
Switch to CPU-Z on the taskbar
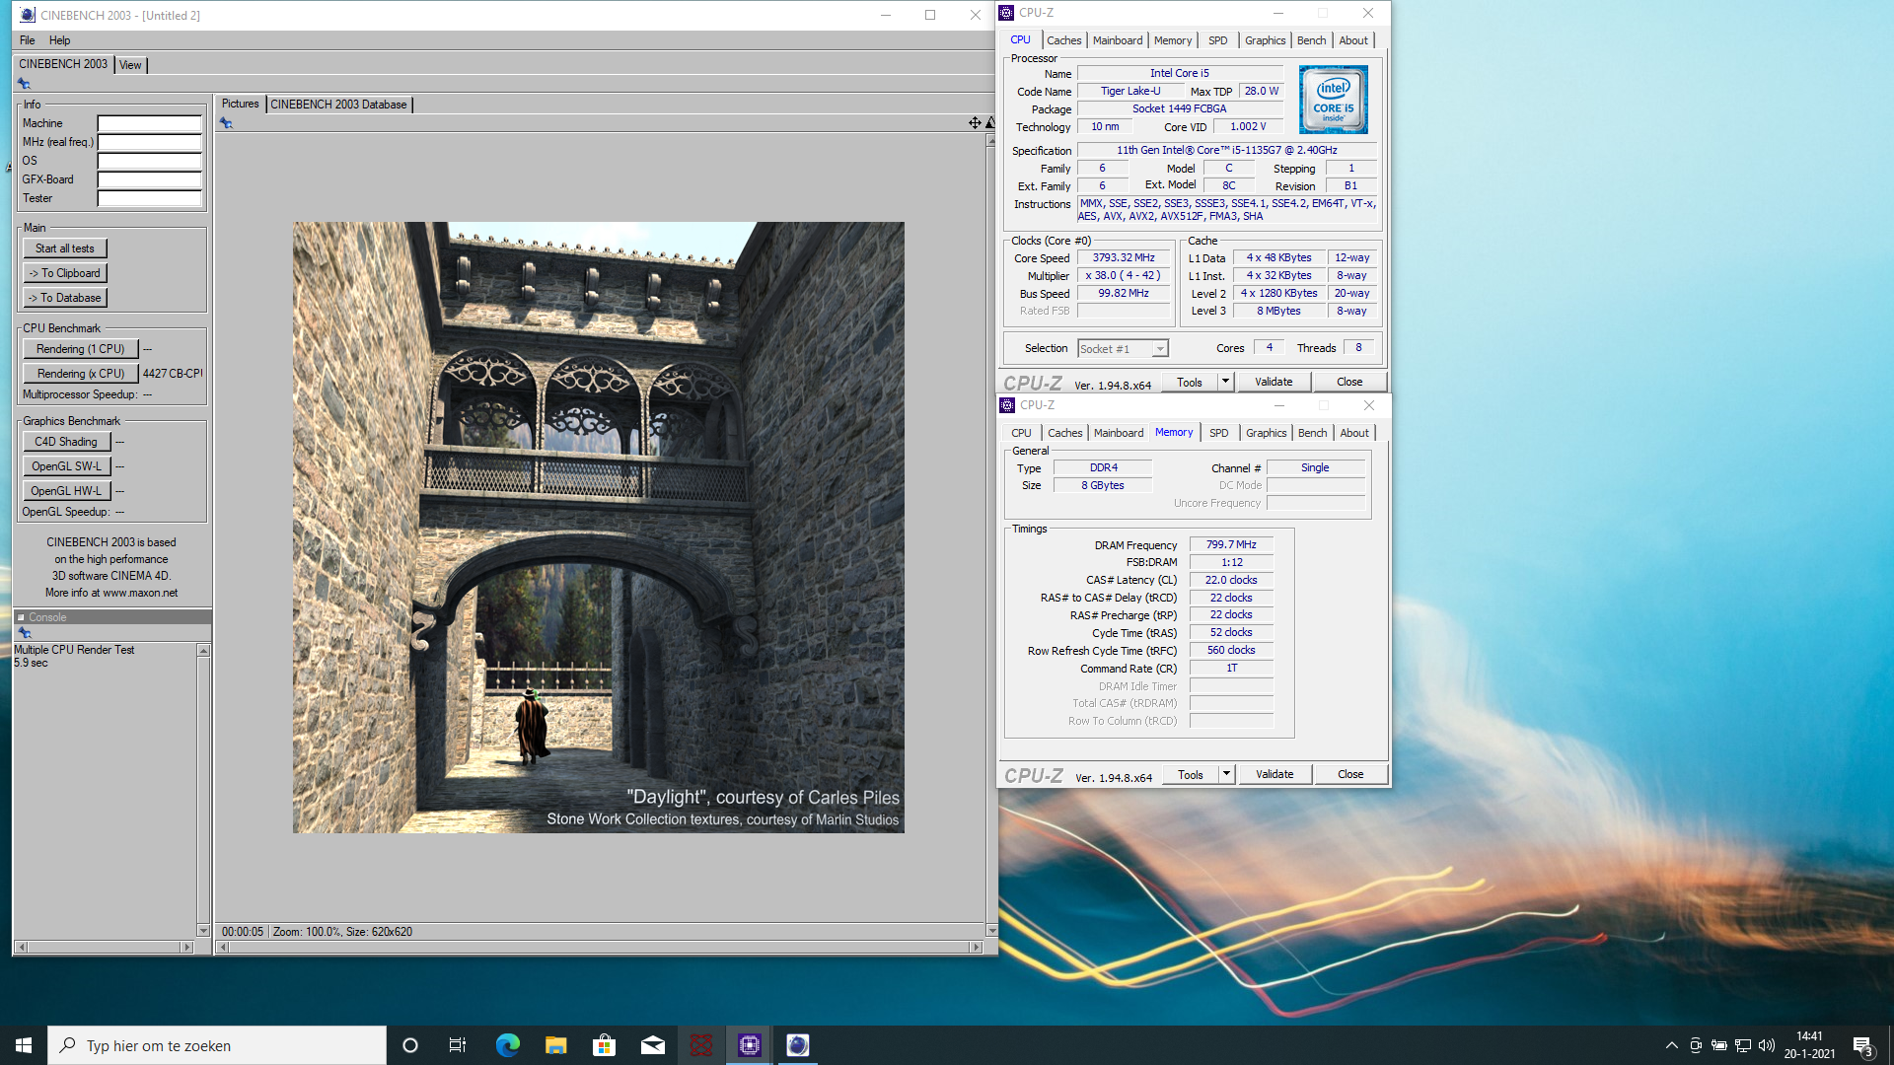point(750,1045)
